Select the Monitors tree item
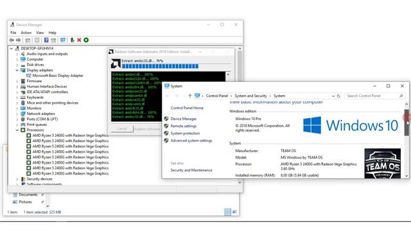Viewport: 411px width, 231px height. point(34,108)
